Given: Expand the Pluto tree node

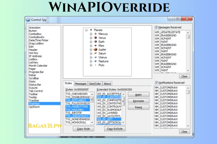Looking at the screenshot, I should coord(91,65).
